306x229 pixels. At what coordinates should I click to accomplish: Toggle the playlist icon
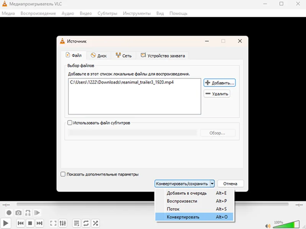(x=76, y=223)
